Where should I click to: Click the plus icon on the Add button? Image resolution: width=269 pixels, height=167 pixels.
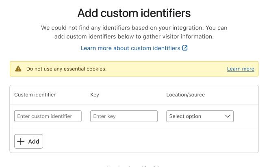[x=21, y=141]
